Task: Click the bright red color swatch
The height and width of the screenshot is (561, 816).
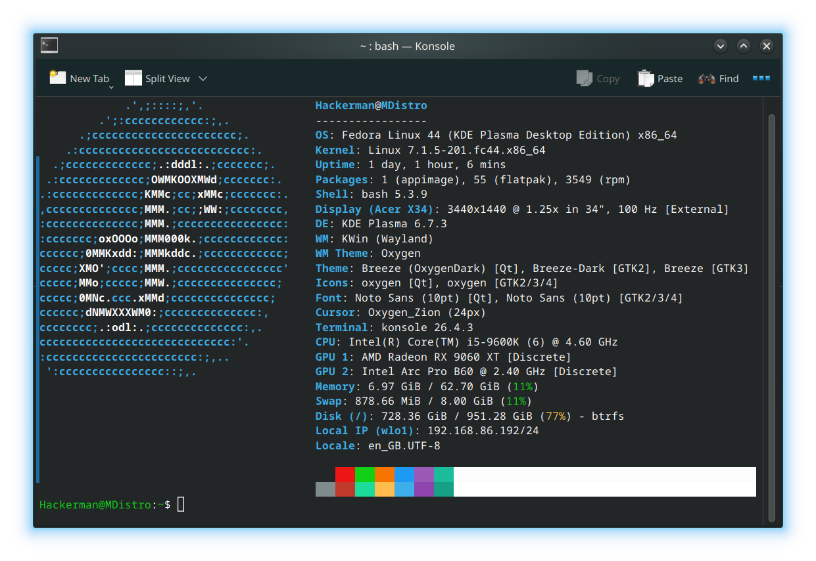Action: pos(345,475)
